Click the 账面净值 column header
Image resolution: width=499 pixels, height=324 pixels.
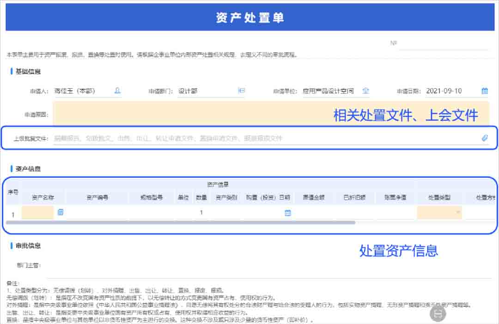[x=395, y=197]
